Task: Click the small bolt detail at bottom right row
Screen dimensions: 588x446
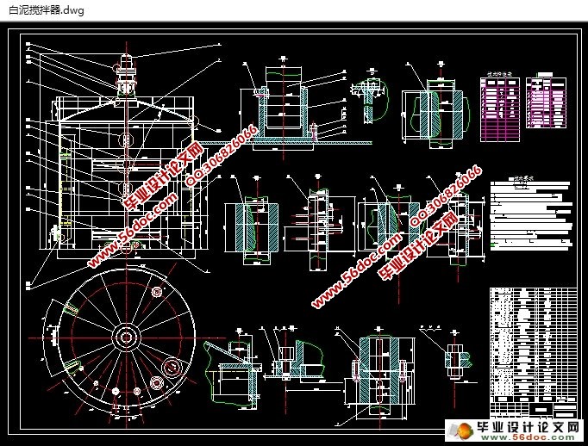Action: point(454,355)
